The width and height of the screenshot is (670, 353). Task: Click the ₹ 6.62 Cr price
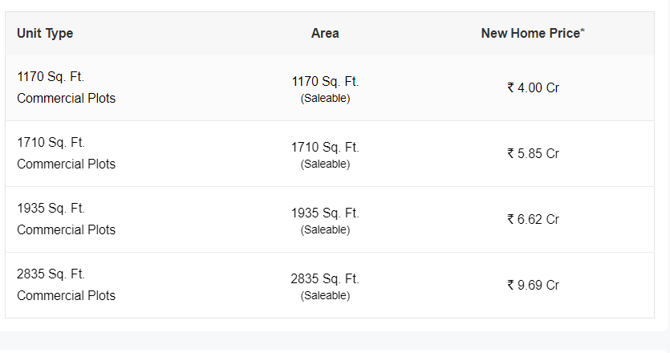[534, 220]
